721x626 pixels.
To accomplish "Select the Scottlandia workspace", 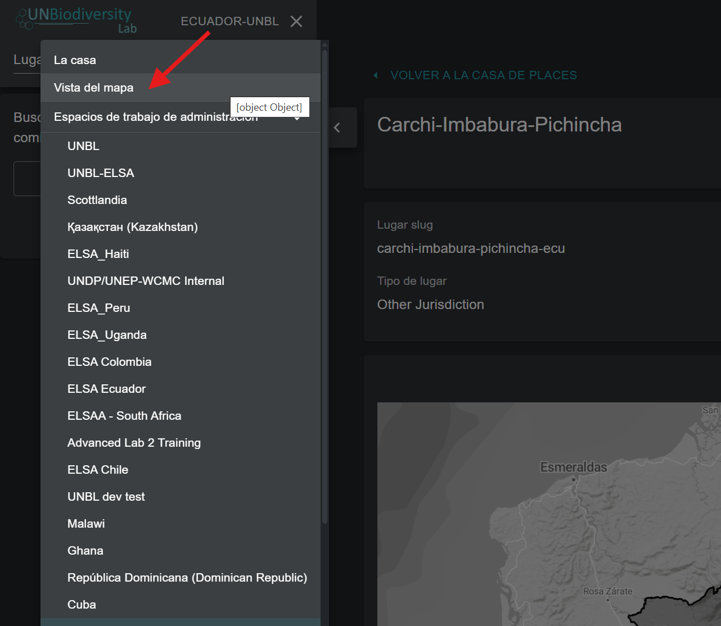I will (x=97, y=200).
